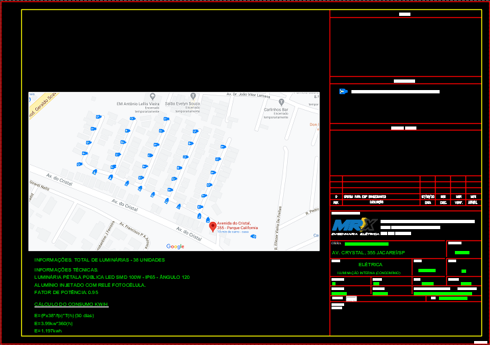This screenshot has width=490, height=345.
Task: Select the EM Antônio Lellis Vieira map pin
Action: (x=138, y=97)
